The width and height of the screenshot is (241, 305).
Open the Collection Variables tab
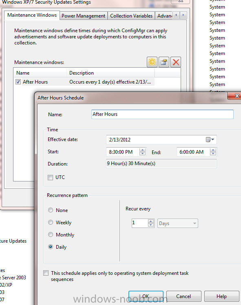click(x=131, y=16)
